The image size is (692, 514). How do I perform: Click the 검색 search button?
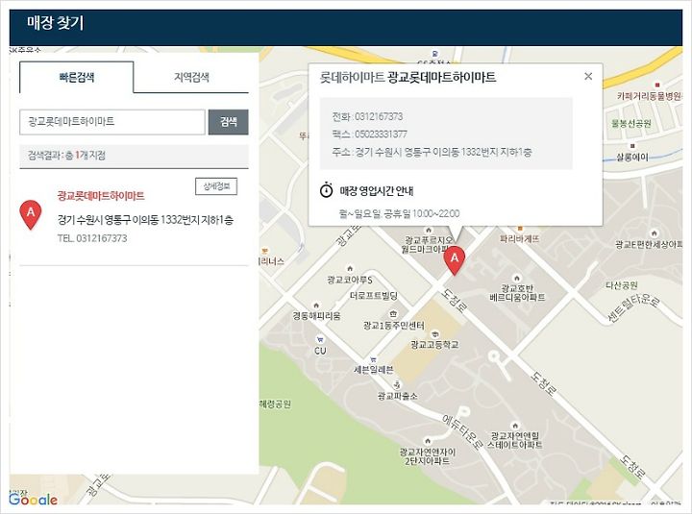(x=228, y=122)
